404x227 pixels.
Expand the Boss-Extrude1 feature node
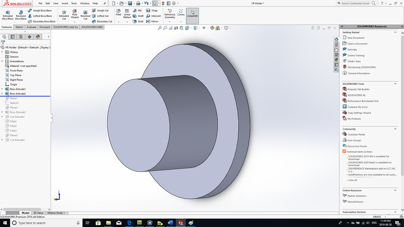click(2, 89)
